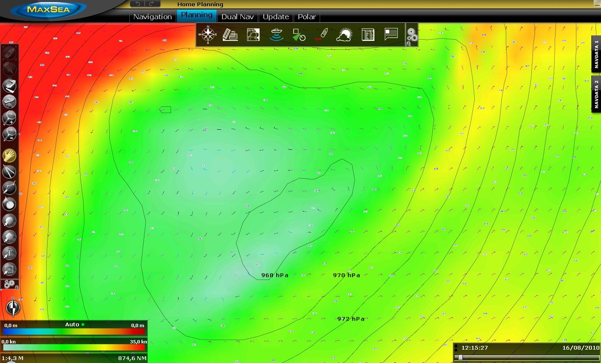Click the dimmed first sidebar tool
The width and height of the screenshot is (601, 363).
[9, 53]
